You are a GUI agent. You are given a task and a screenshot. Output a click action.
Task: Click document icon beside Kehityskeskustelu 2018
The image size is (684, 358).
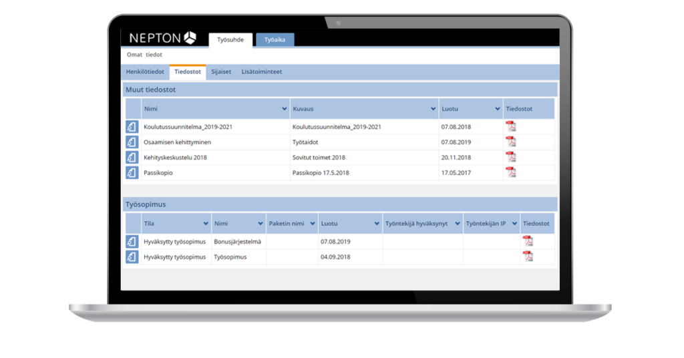(132, 158)
